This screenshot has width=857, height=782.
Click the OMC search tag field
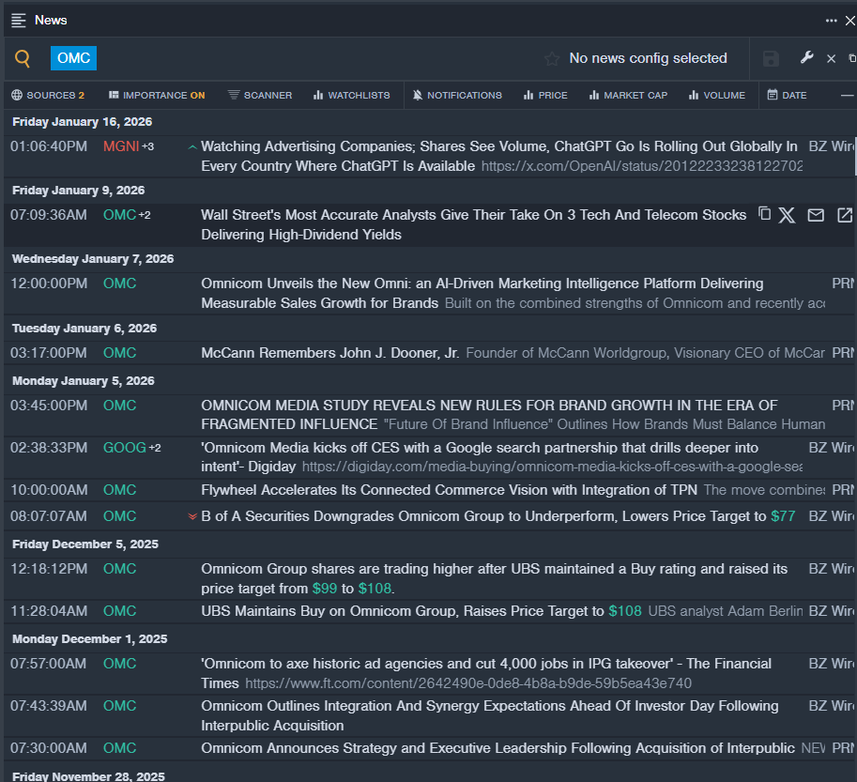[73, 58]
